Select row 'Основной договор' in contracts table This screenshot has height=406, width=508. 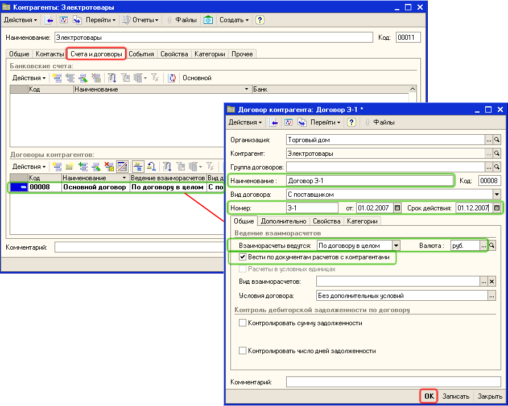[x=117, y=187]
